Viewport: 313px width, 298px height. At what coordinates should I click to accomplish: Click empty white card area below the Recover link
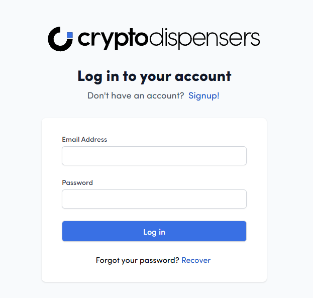154,274
